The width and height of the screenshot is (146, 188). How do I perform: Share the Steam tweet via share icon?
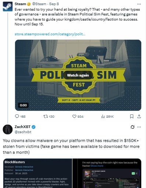(139, 116)
